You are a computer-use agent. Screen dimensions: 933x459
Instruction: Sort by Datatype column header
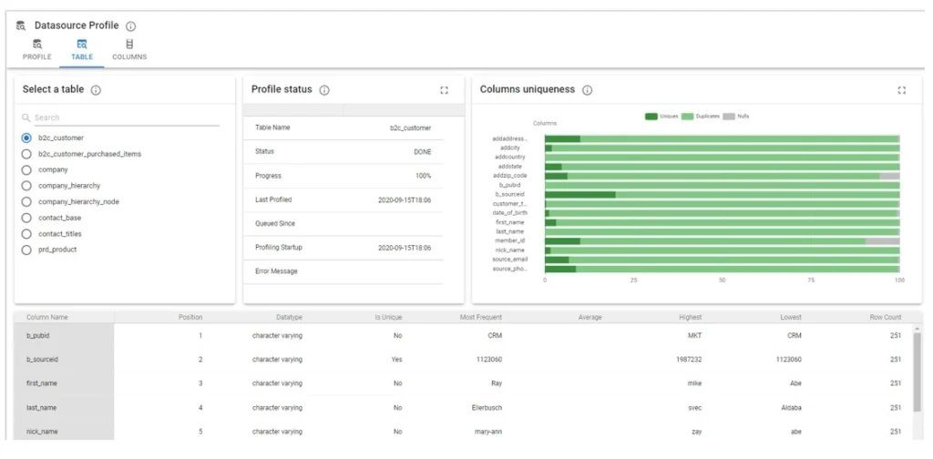pos(289,318)
